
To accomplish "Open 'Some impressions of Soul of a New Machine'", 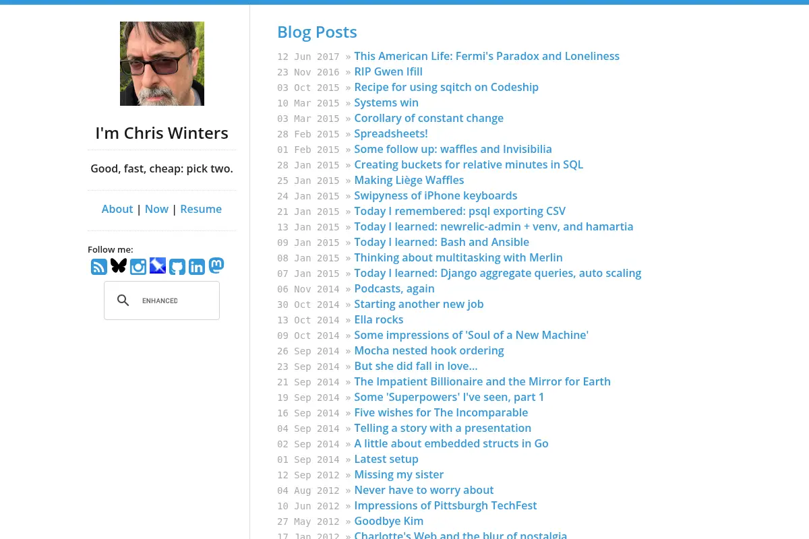I will pos(471,335).
